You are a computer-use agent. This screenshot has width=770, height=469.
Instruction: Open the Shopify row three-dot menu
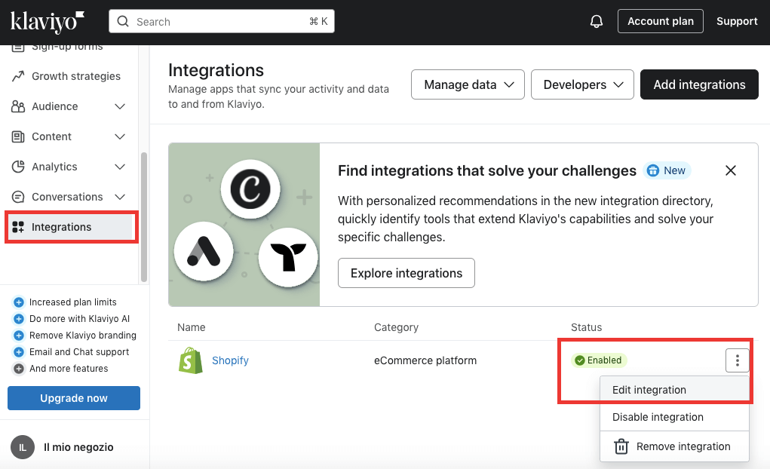coord(737,360)
